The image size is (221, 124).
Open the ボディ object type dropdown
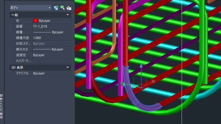coord(30,8)
